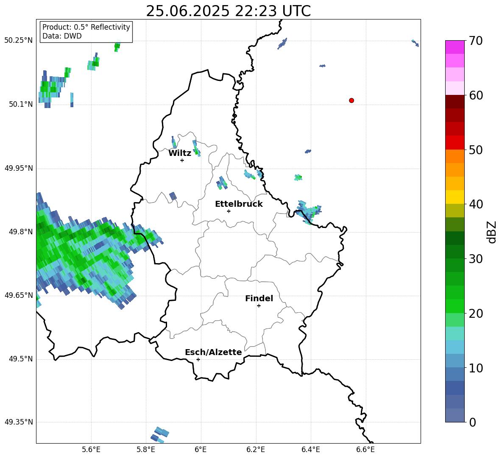Image resolution: width=502 pixels, height=458 pixels.
Task: Click the cross marker below the Wiltz label
Action: click(182, 160)
